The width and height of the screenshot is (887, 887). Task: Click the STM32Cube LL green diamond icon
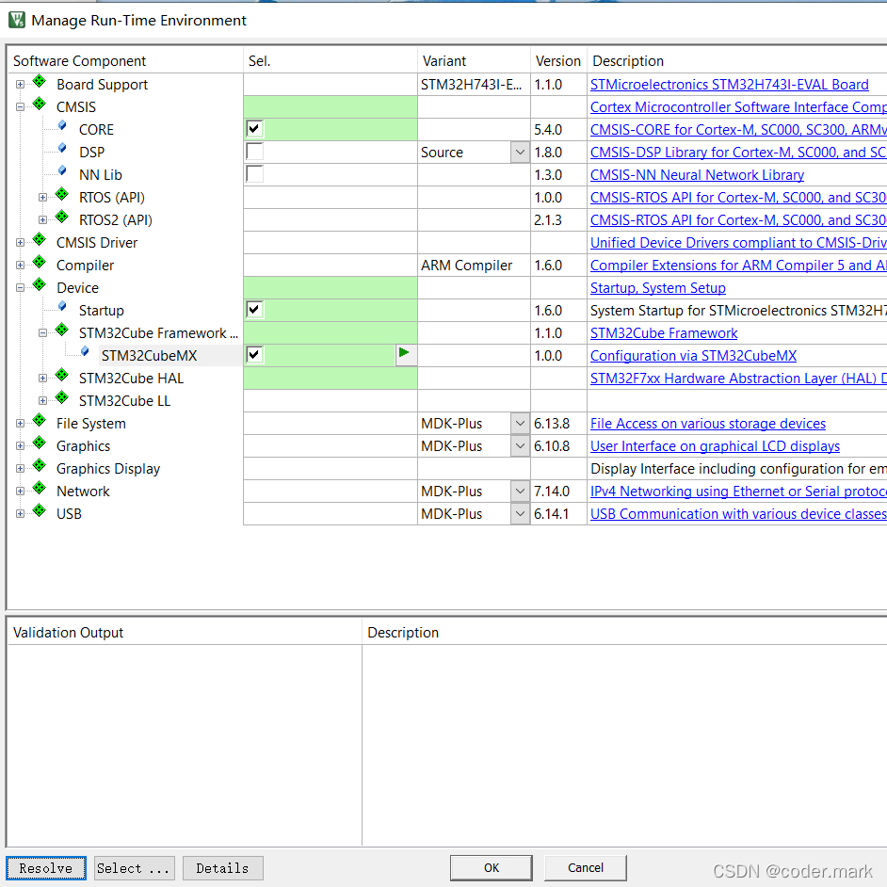(x=61, y=398)
